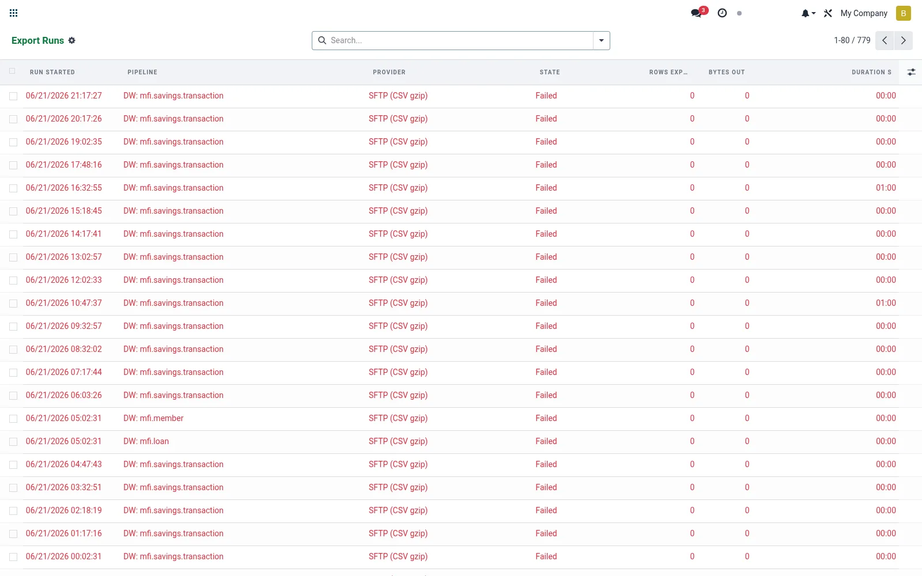Open the DW: mfi.member pipeline run
Screen dimensions: 922x576
point(153,418)
